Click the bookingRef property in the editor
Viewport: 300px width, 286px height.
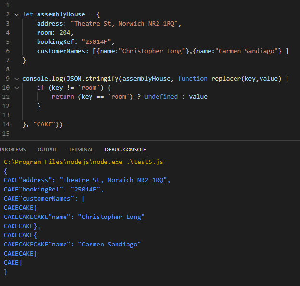pyautogui.click(x=55, y=41)
